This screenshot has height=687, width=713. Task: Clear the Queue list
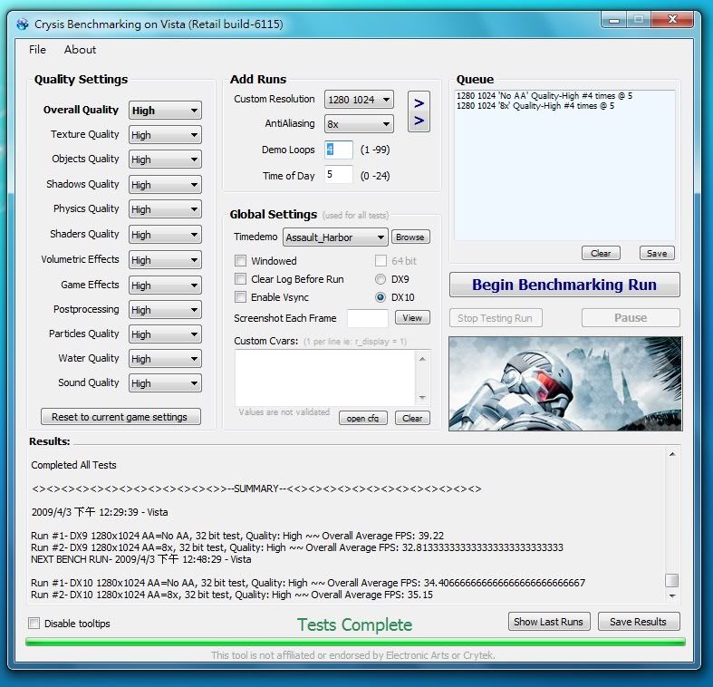[x=601, y=253]
